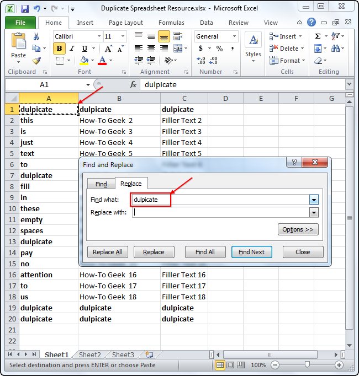Click the Excel Help question mark icon
359x376 pixels.
[312, 23]
